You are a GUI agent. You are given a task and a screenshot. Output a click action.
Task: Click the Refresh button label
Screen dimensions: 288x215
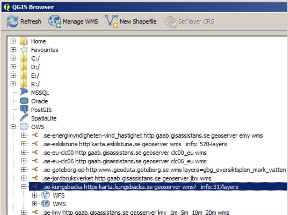point(31,21)
